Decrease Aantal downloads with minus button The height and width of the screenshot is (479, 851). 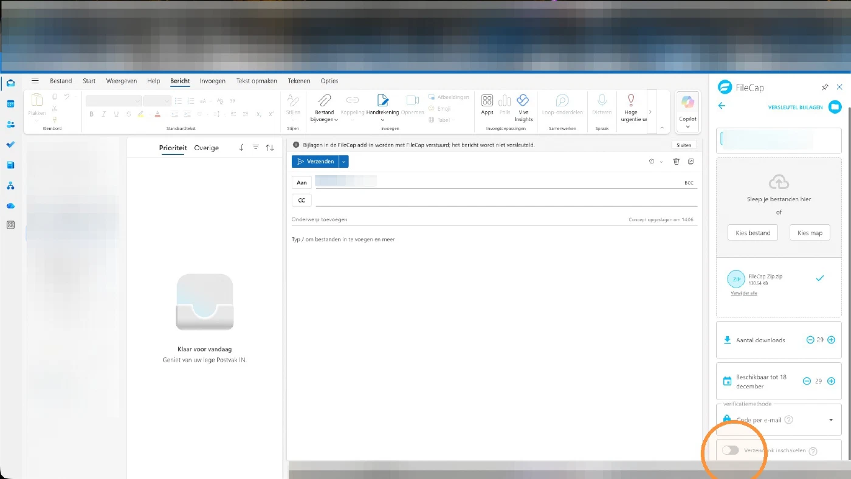click(x=810, y=340)
